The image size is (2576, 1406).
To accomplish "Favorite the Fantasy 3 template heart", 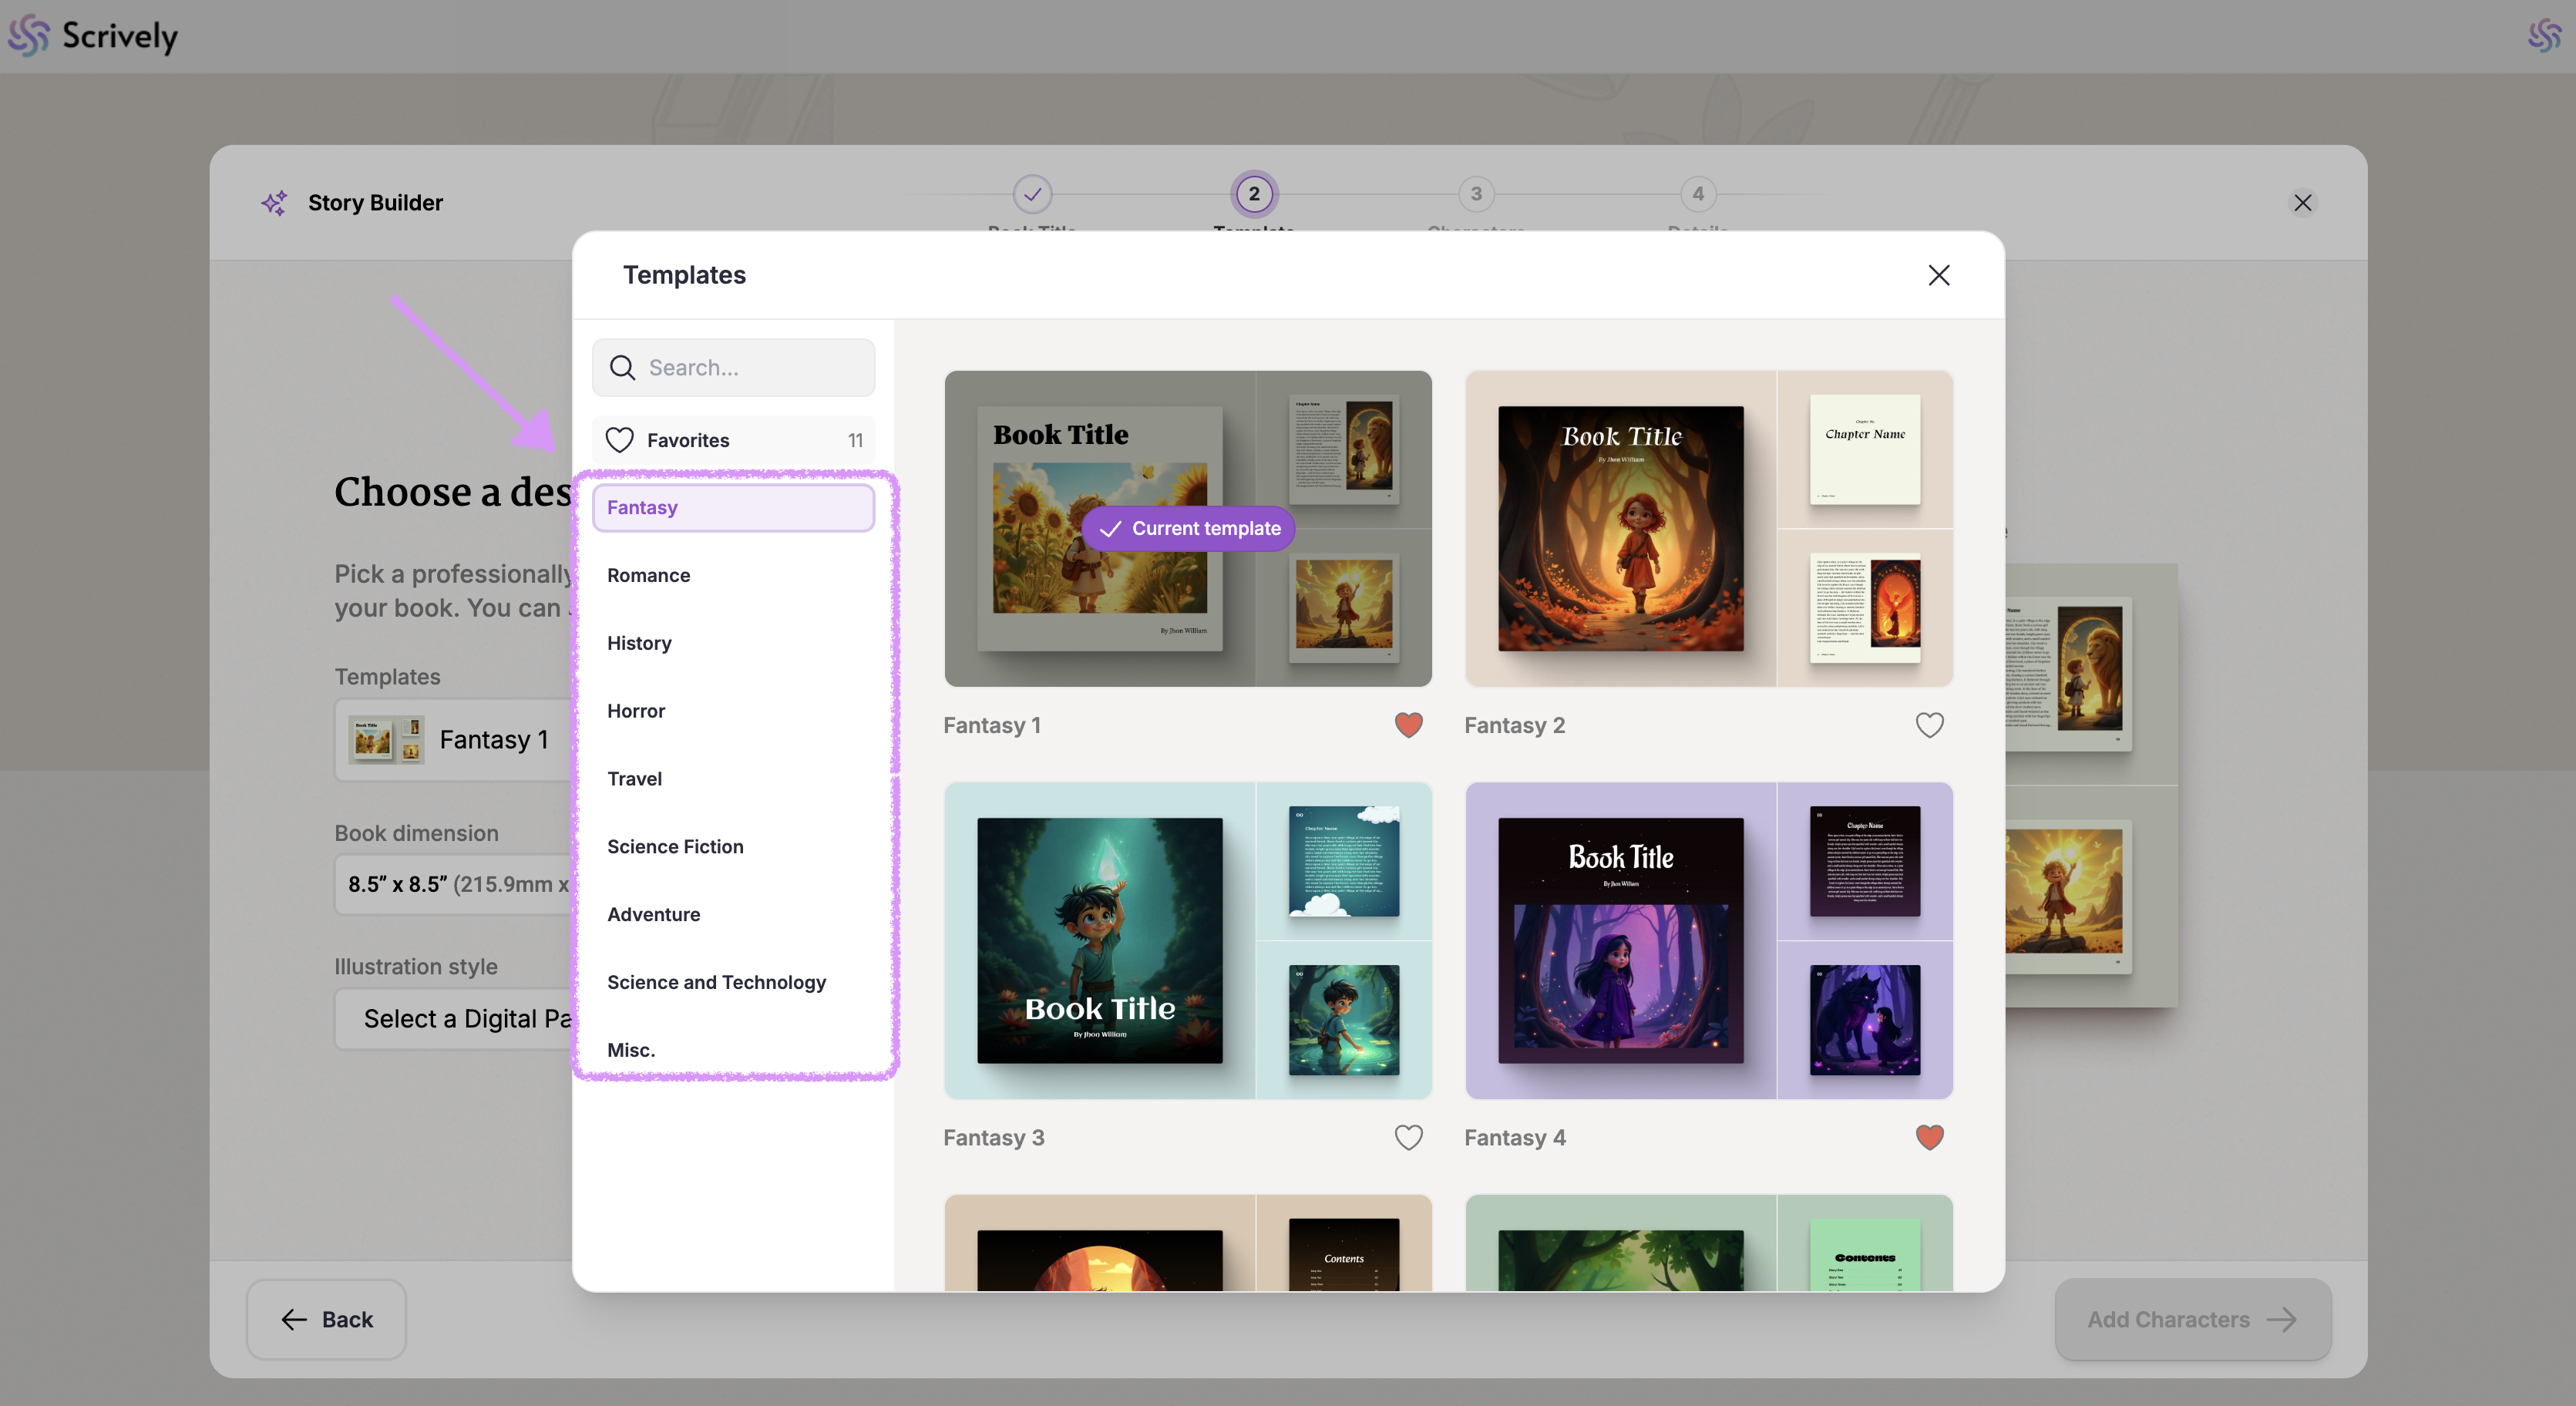I will (x=1408, y=1137).
